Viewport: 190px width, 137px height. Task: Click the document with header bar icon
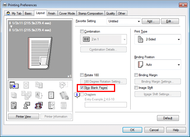click(x=14, y=106)
